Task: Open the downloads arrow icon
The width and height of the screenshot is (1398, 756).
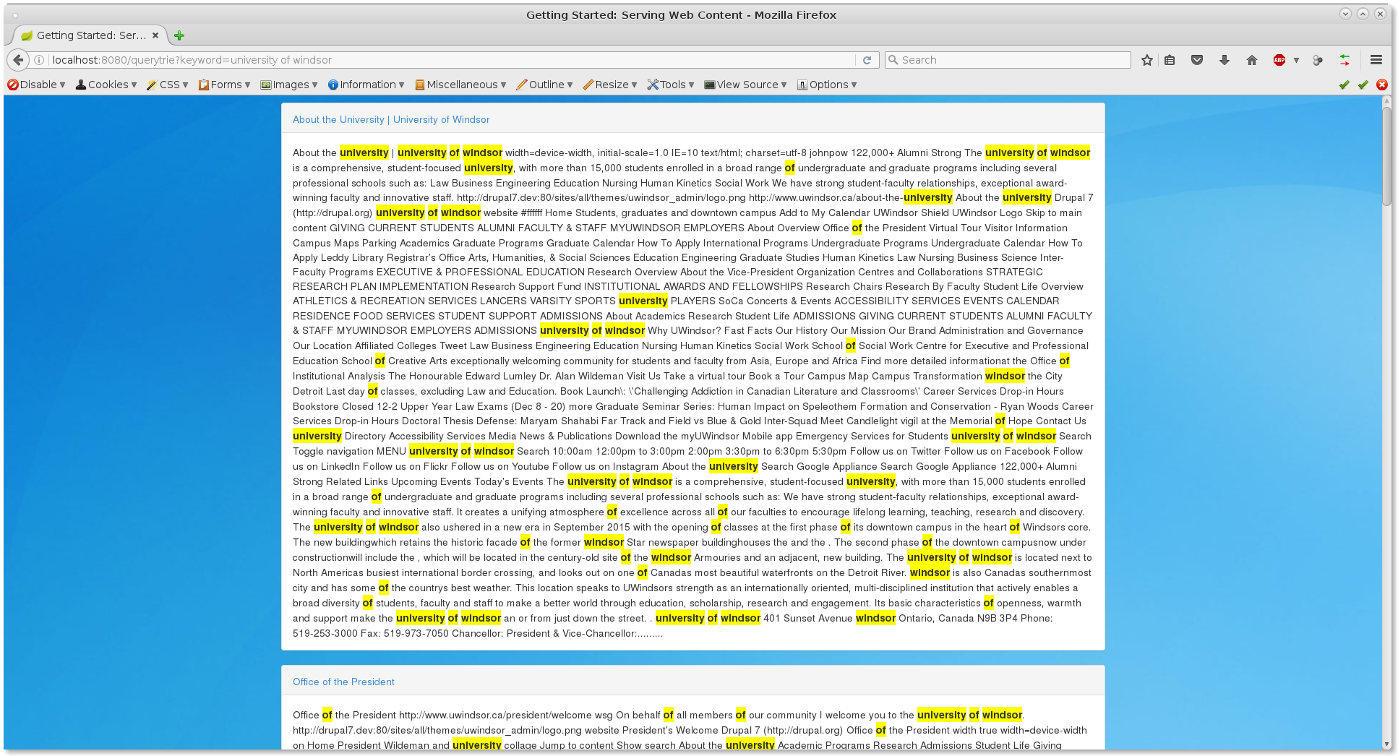Action: (x=1225, y=60)
